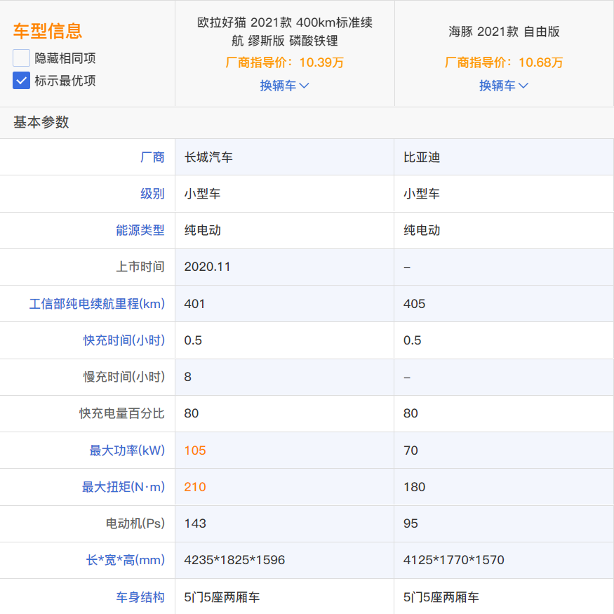The width and height of the screenshot is (614, 614).
Task: Select the 上市时间 row label
Action: click(140, 267)
